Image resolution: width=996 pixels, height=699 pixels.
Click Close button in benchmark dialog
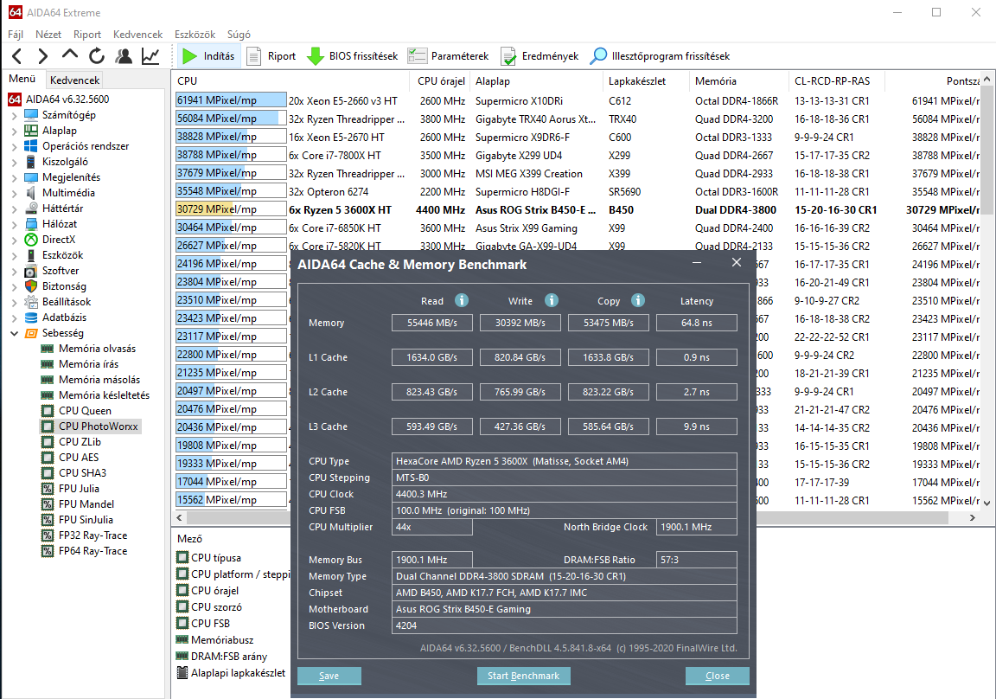[717, 676]
